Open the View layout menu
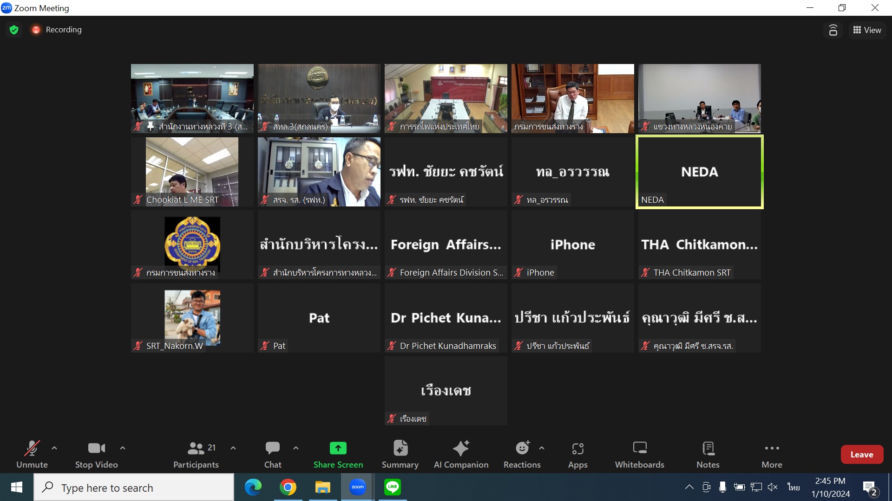This screenshot has width=892, height=501. pos(867,30)
